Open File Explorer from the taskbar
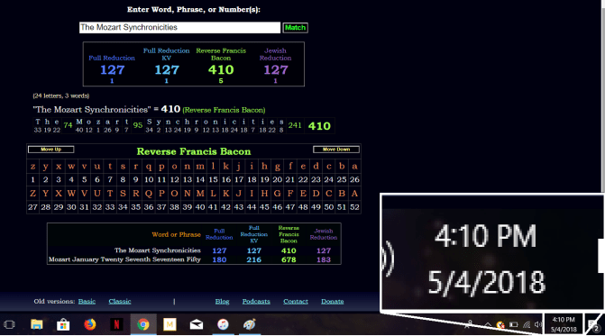 (x=37, y=324)
